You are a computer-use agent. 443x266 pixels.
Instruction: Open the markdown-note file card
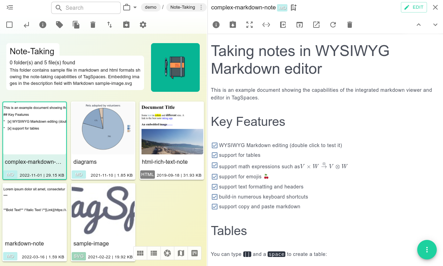coord(34,222)
